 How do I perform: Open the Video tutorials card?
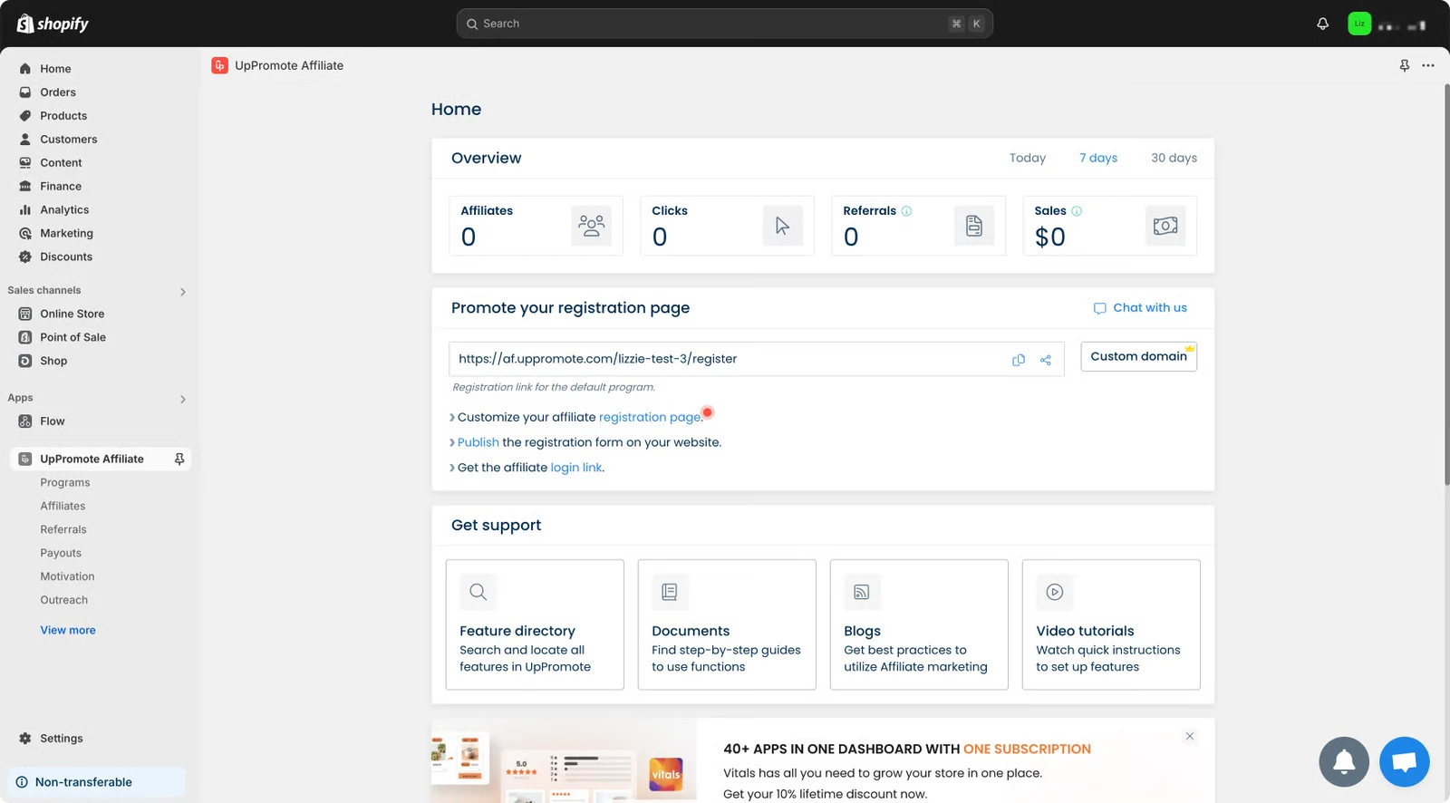coord(1111,624)
